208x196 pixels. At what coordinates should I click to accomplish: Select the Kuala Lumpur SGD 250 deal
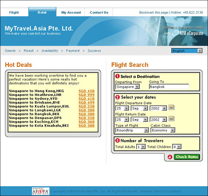(x=86, y=106)
